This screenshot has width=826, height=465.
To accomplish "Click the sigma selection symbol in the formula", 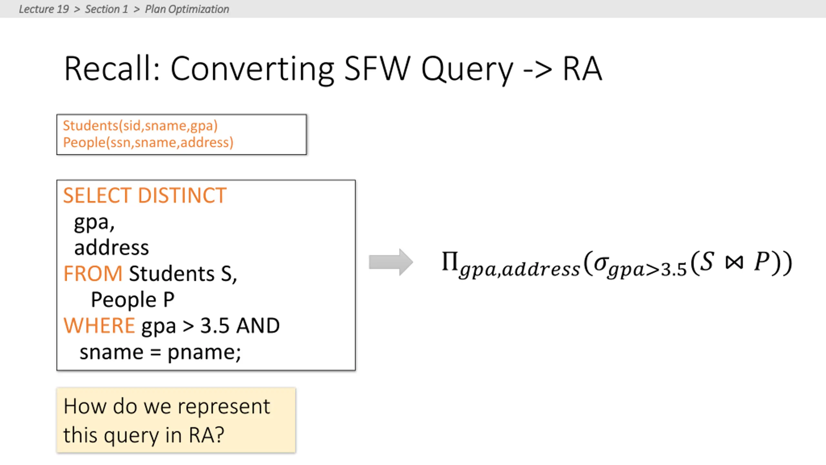I will tap(601, 263).
